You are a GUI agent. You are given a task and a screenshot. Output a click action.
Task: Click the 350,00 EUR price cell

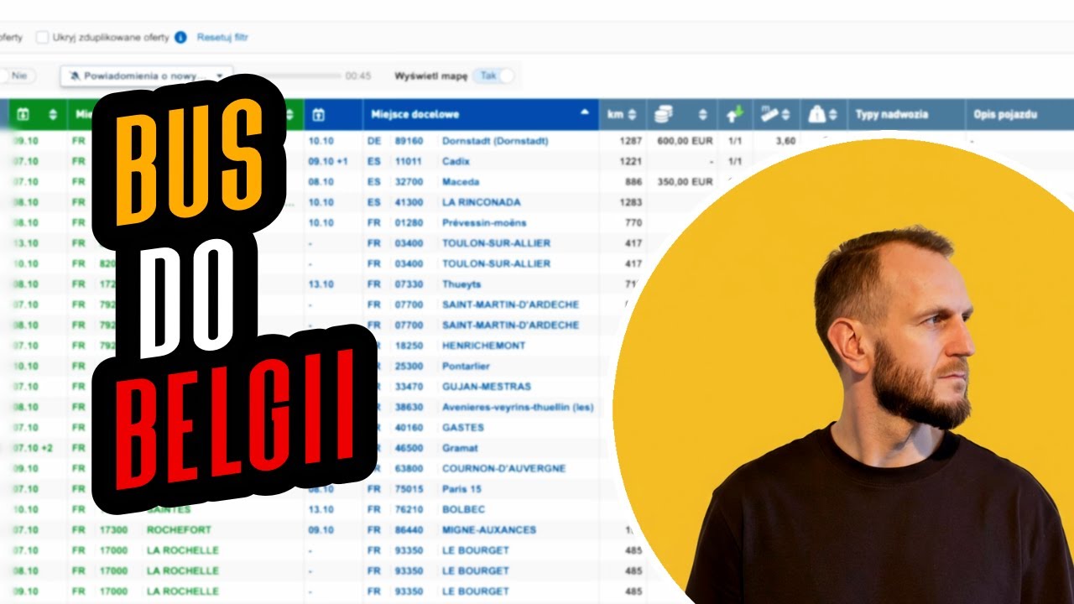tap(685, 182)
